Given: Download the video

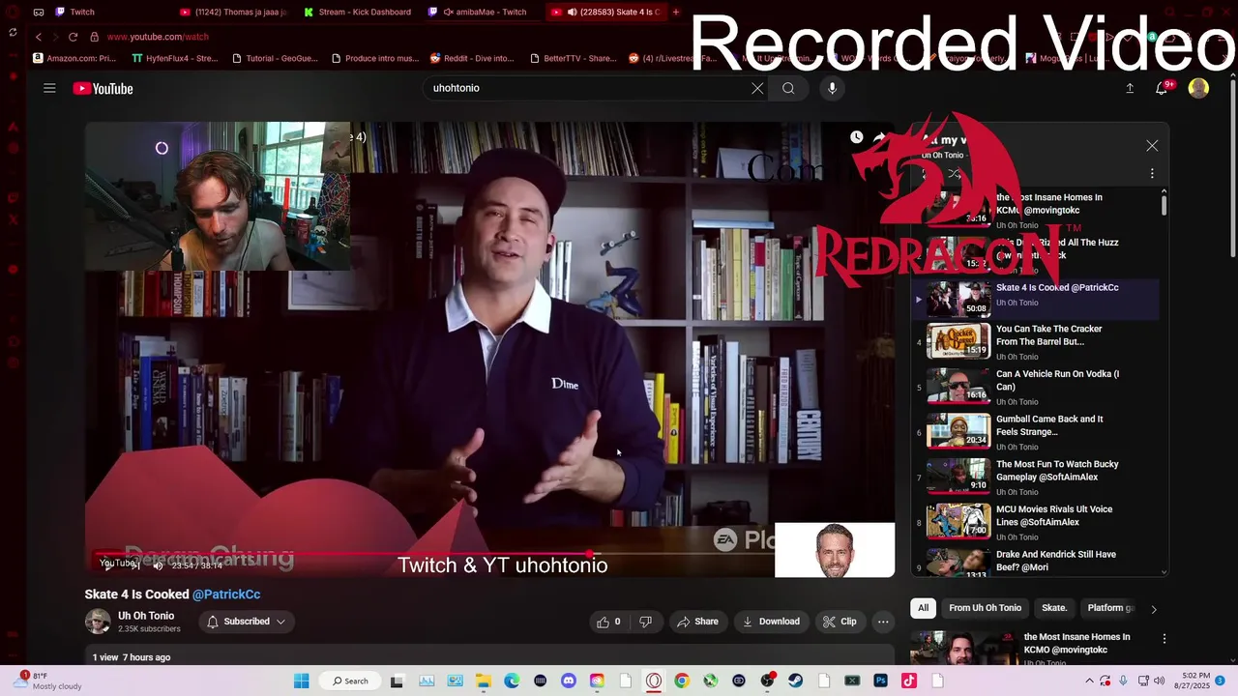Looking at the screenshot, I should [x=771, y=622].
